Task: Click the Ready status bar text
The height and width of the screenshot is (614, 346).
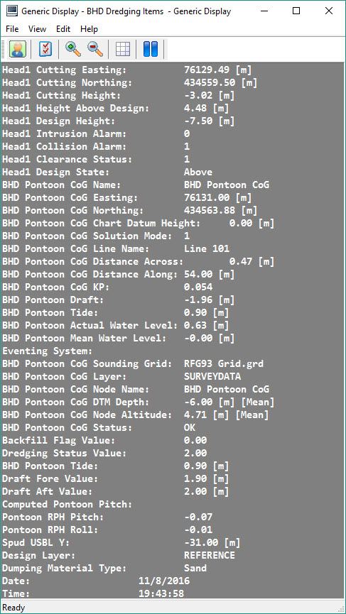Action: click(x=13, y=608)
